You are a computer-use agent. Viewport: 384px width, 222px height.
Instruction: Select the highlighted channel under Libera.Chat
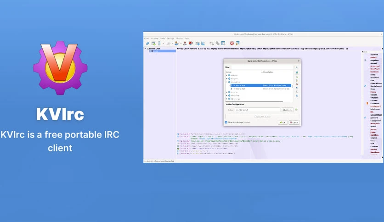[x=162, y=51]
